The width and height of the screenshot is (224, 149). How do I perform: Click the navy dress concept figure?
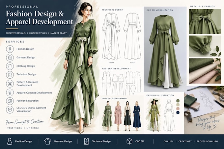click(137, 116)
